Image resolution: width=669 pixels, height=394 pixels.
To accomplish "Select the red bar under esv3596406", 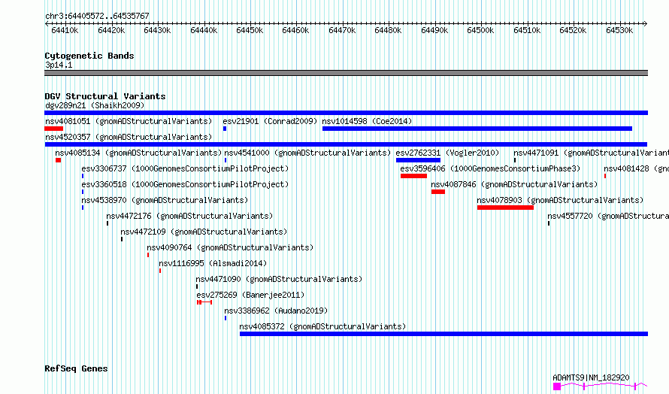I will tap(413, 176).
